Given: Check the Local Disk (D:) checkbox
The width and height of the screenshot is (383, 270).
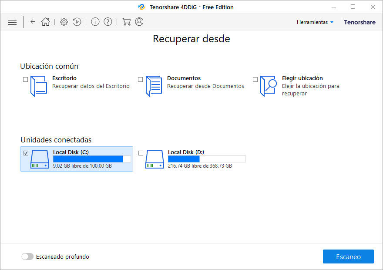Looking at the screenshot, I should 141,153.
